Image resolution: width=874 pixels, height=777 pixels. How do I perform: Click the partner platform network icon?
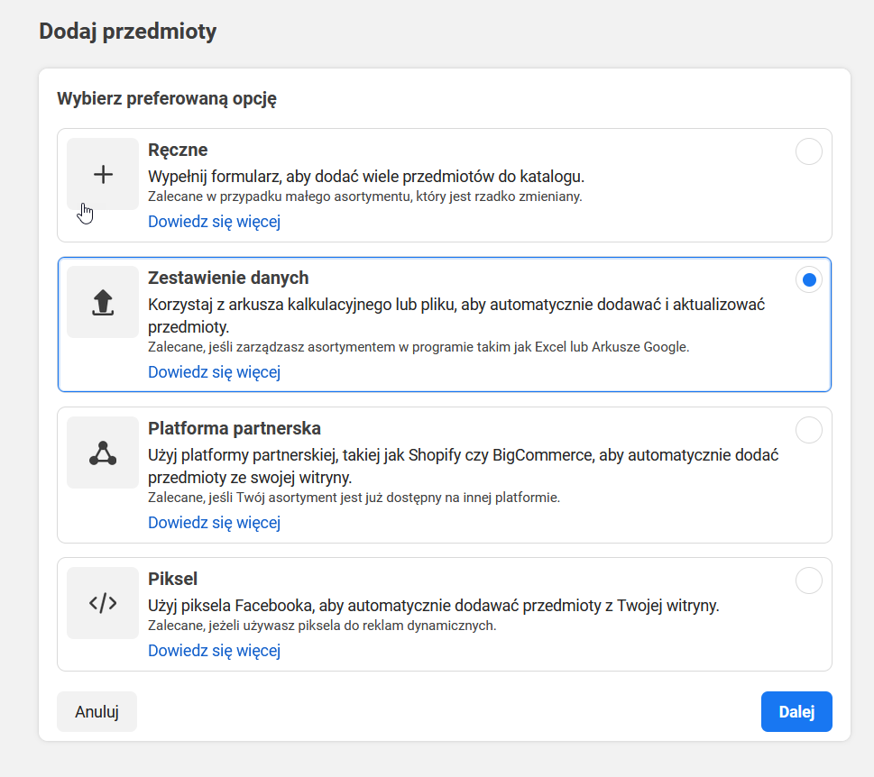(x=103, y=452)
